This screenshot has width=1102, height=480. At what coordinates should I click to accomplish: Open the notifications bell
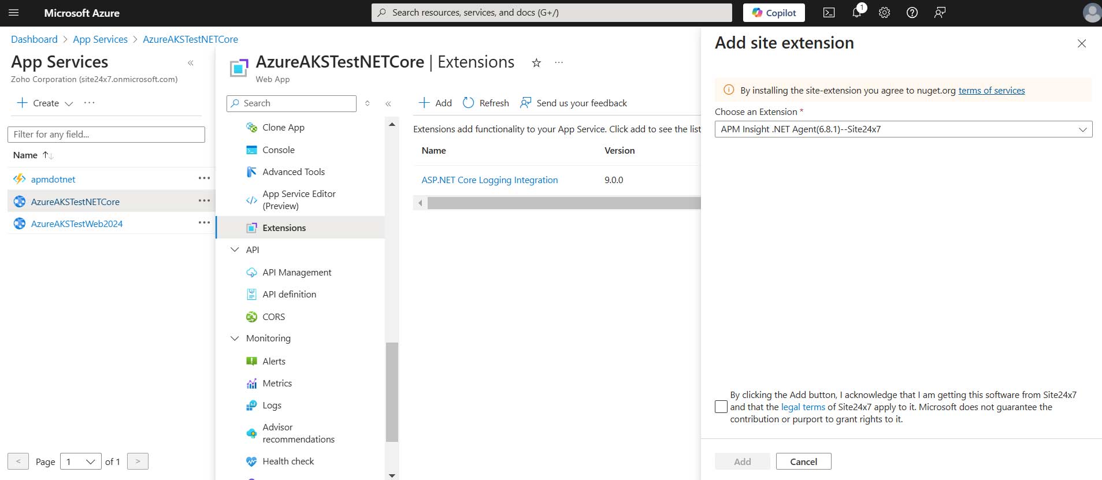tap(856, 13)
